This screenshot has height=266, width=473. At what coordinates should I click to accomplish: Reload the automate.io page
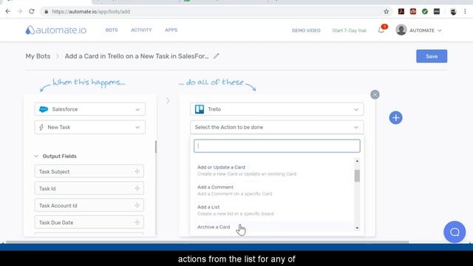coord(32,12)
